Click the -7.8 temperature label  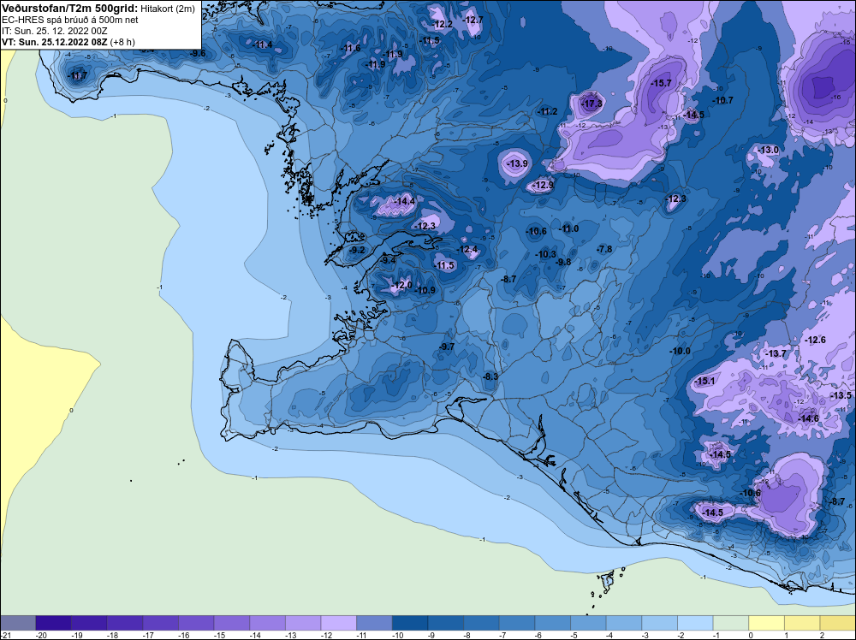(x=604, y=249)
